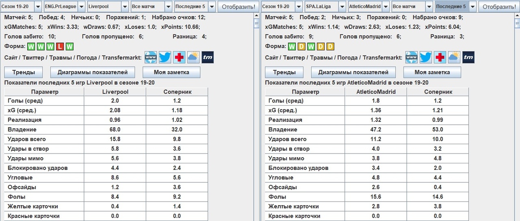Viewport: 520px width, 221px height.
Task: Open AtleticoMadrid weather cloud icon
Action: (x=454, y=57)
